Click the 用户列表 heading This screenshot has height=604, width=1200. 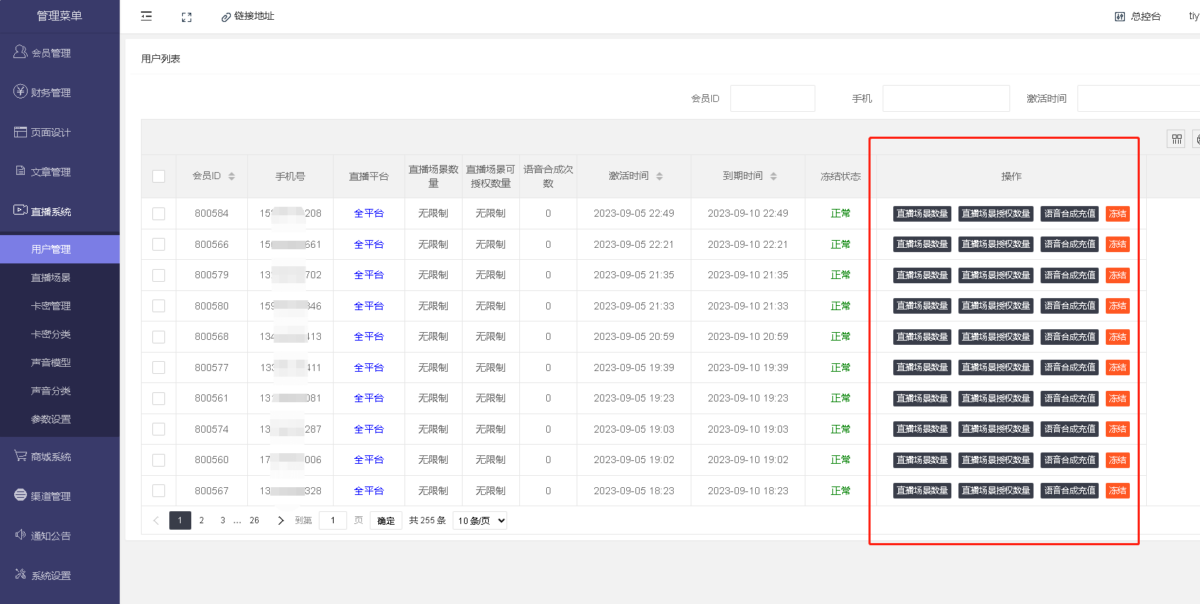click(x=161, y=59)
